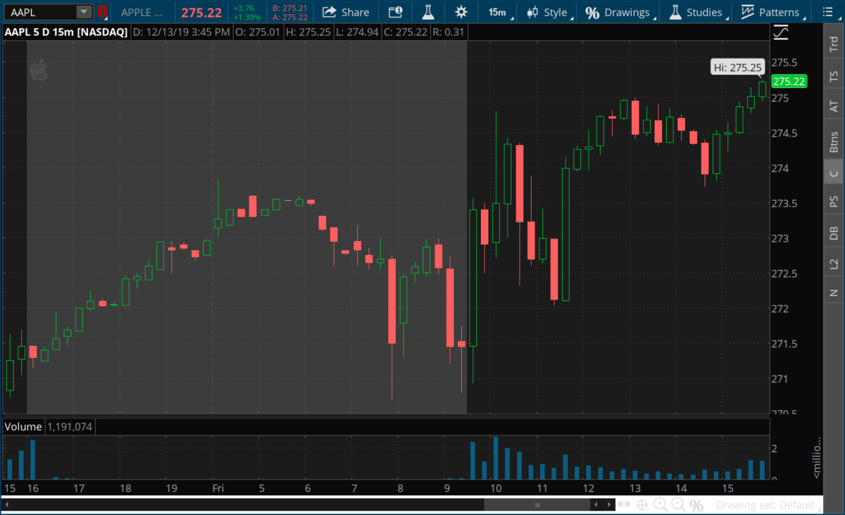Click the crosshair pan icon
845x515 pixels.
[x=641, y=504]
